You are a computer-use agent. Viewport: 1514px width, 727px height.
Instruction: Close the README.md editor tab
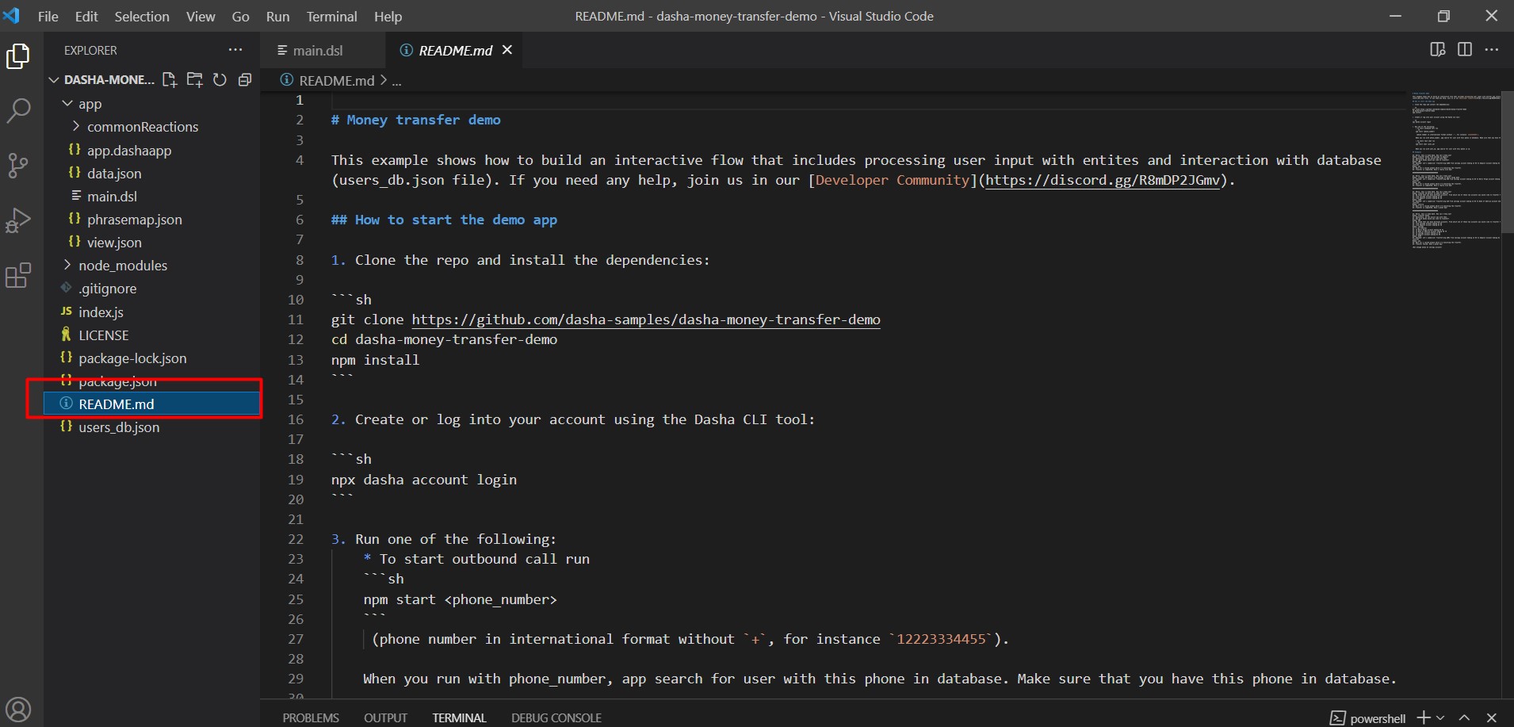pos(507,50)
